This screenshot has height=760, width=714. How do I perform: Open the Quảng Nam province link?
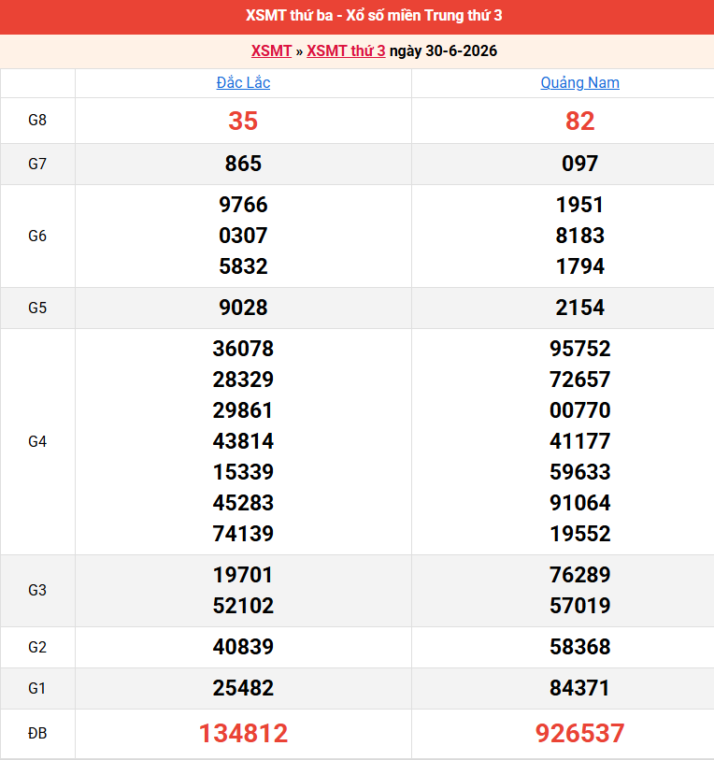click(579, 83)
